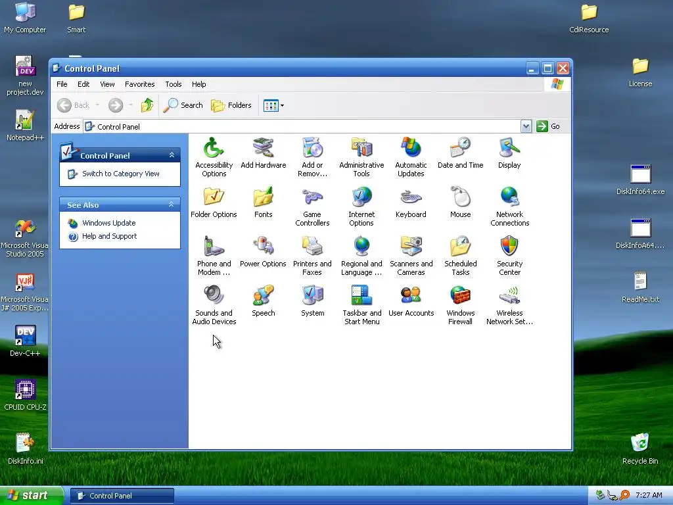Select the CdiResource desktop folder

coord(589,18)
